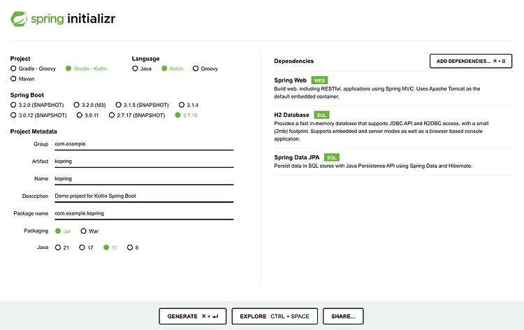The width and height of the screenshot is (524, 330).
Task: Choose Groovy as the language
Action: (x=205, y=69)
